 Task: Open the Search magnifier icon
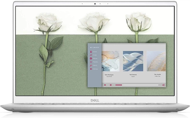coord(91,65)
